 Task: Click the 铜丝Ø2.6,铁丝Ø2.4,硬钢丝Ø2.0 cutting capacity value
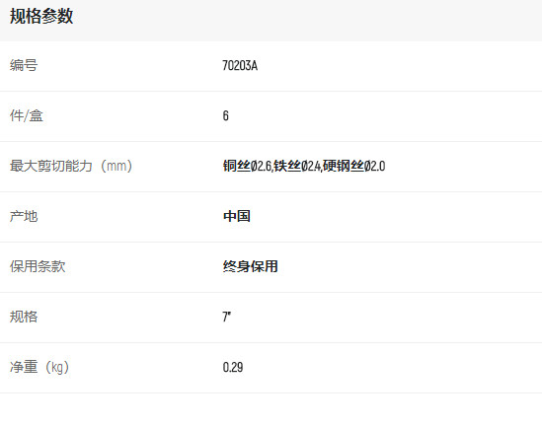pyautogui.click(x=304, y=166)
